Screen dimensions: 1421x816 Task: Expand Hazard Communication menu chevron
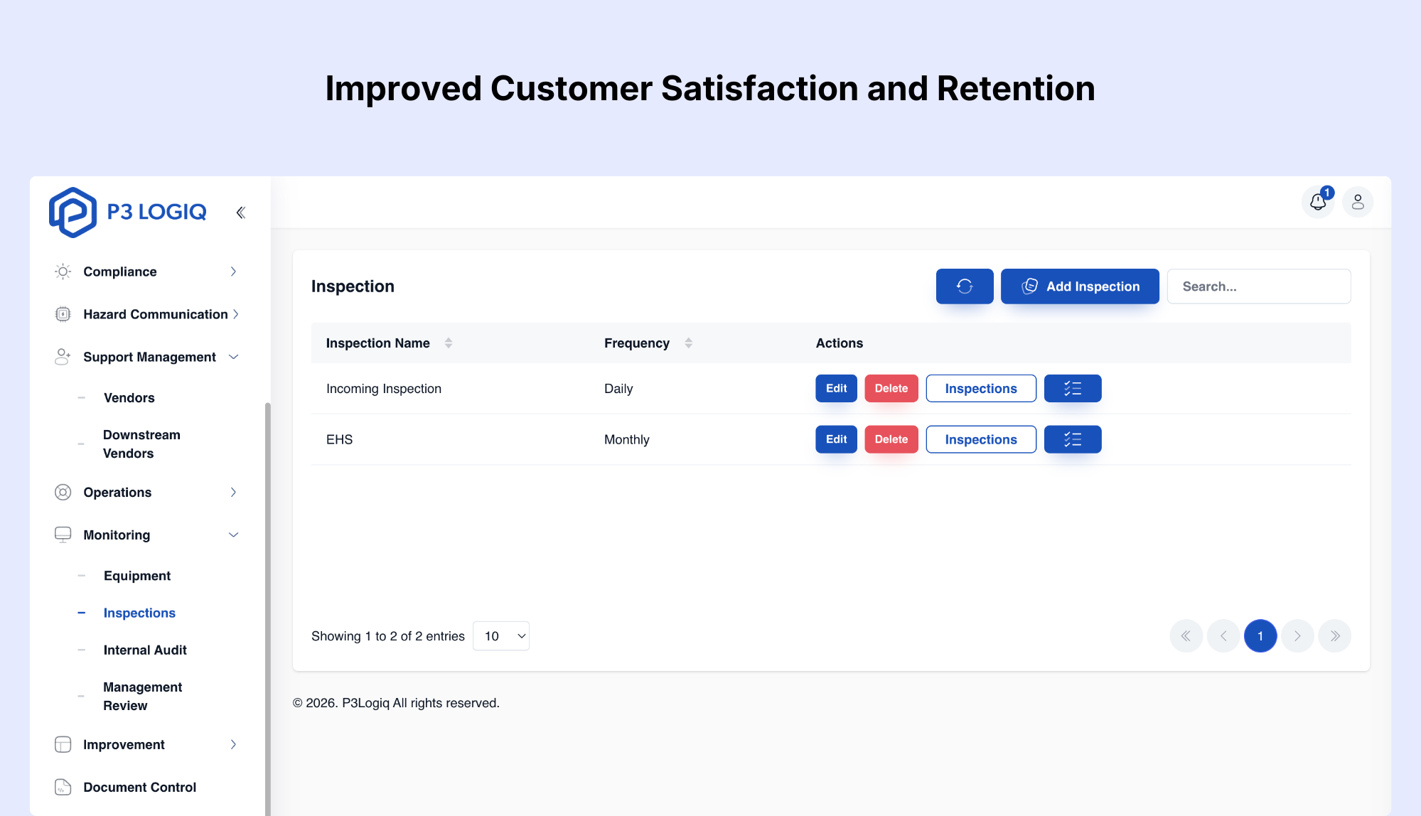pos(235,314)
